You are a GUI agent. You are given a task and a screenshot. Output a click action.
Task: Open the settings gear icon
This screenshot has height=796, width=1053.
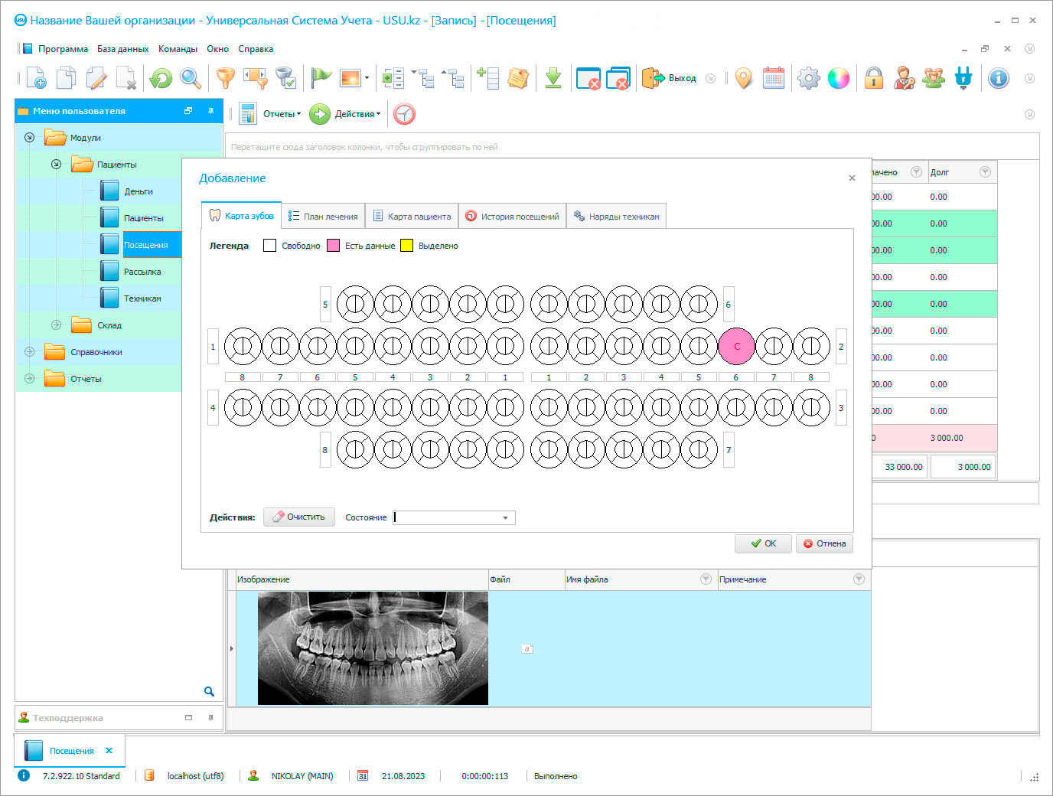(x=809, y=78)
